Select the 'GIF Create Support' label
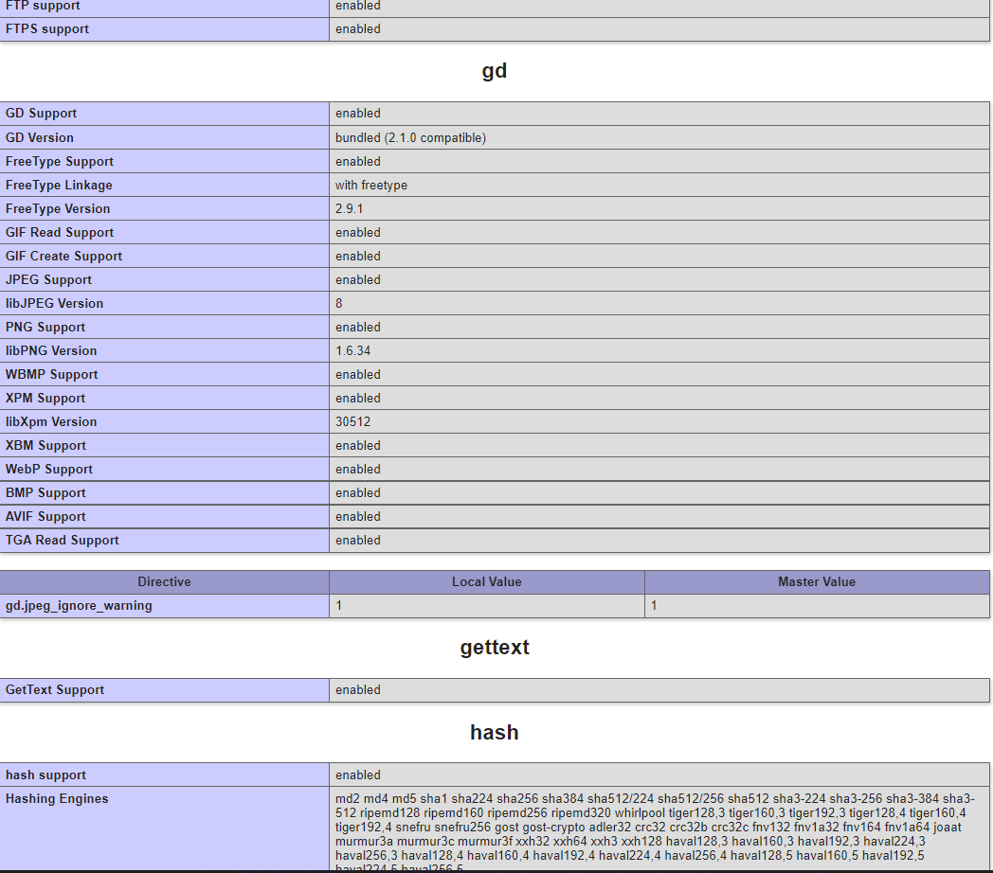Viewport: 993px width, 873px height. [x=64, y=256]
